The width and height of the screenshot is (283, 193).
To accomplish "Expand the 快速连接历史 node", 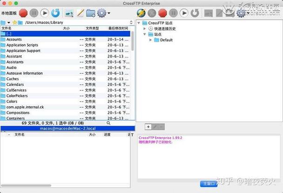I will (144, 29).
